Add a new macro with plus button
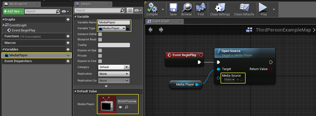This screenshot has height=116, width=316. click(x=68, y=43)
